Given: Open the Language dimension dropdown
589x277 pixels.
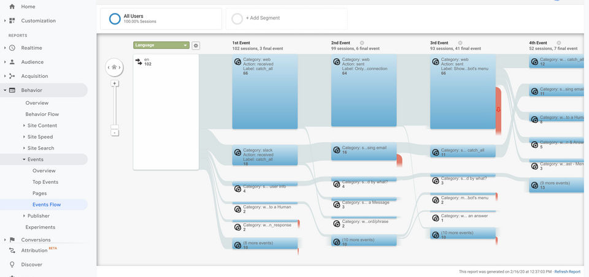Looking at the screenshot, I should click(x=161, y=45).
